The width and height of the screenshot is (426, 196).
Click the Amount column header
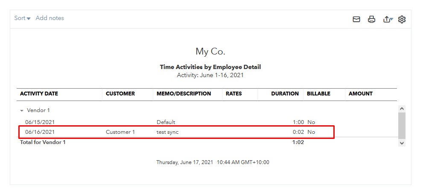point(360,94)
